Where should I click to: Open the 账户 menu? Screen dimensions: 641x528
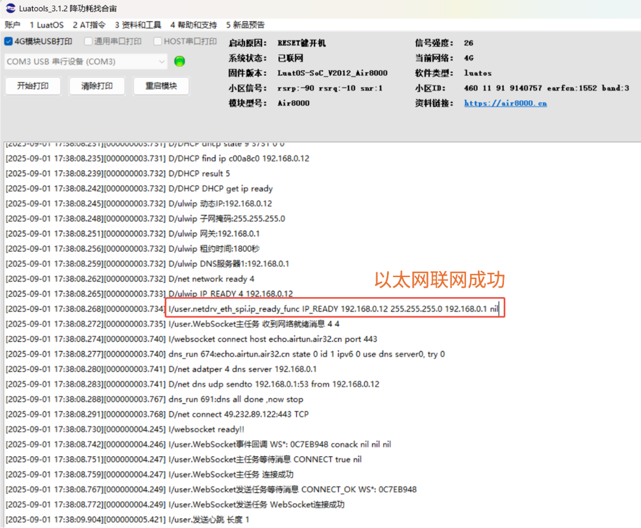(12, 25)
